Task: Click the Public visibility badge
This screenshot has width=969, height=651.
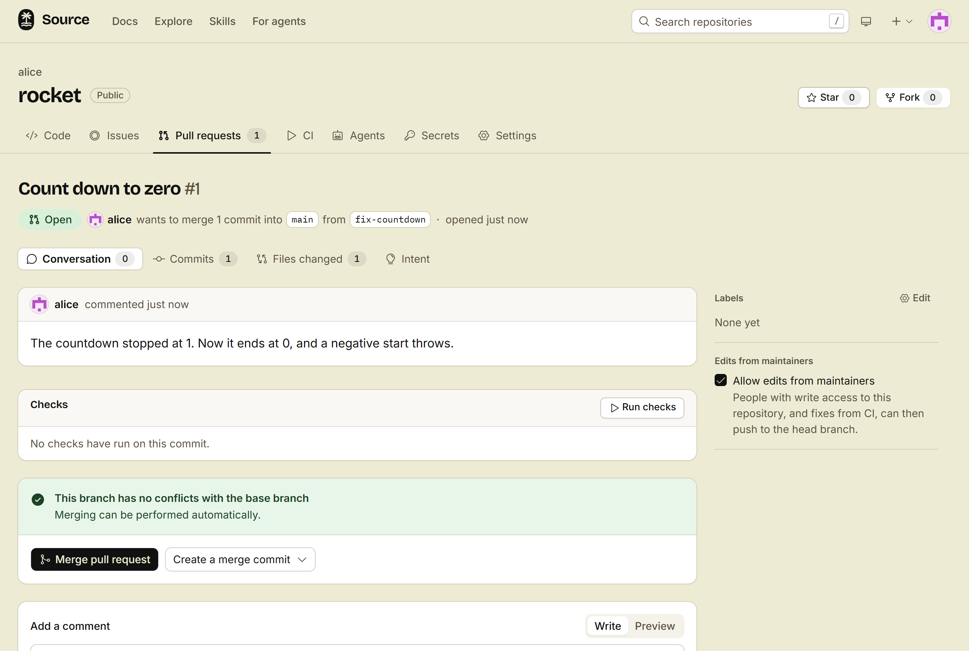Action: pyautogui.click(x=110, y=95)
